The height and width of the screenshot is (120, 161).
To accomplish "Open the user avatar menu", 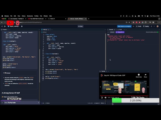I will pos(157,26).
